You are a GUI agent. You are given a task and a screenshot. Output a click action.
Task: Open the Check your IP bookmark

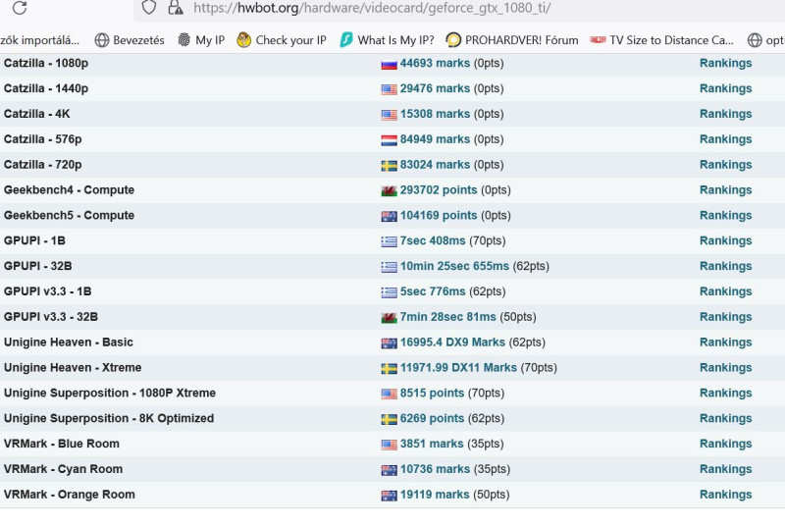282,40
